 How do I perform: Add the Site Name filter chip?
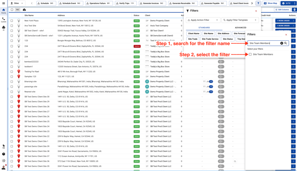click(208, 34)
